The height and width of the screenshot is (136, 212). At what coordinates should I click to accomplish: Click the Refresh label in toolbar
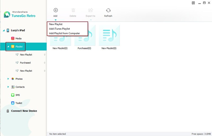coord(108,16)
